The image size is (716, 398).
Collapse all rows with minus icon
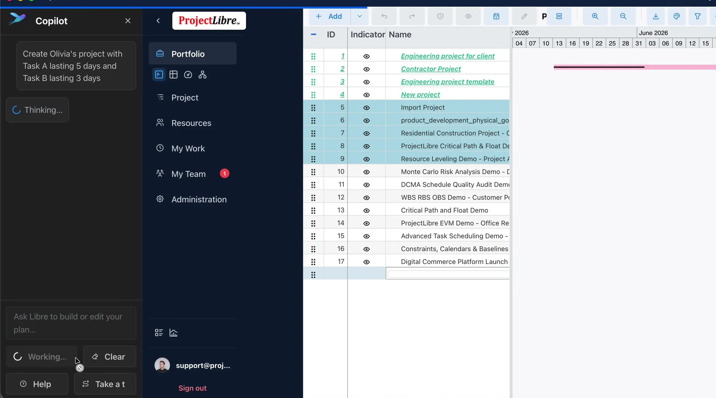[314, 34]
